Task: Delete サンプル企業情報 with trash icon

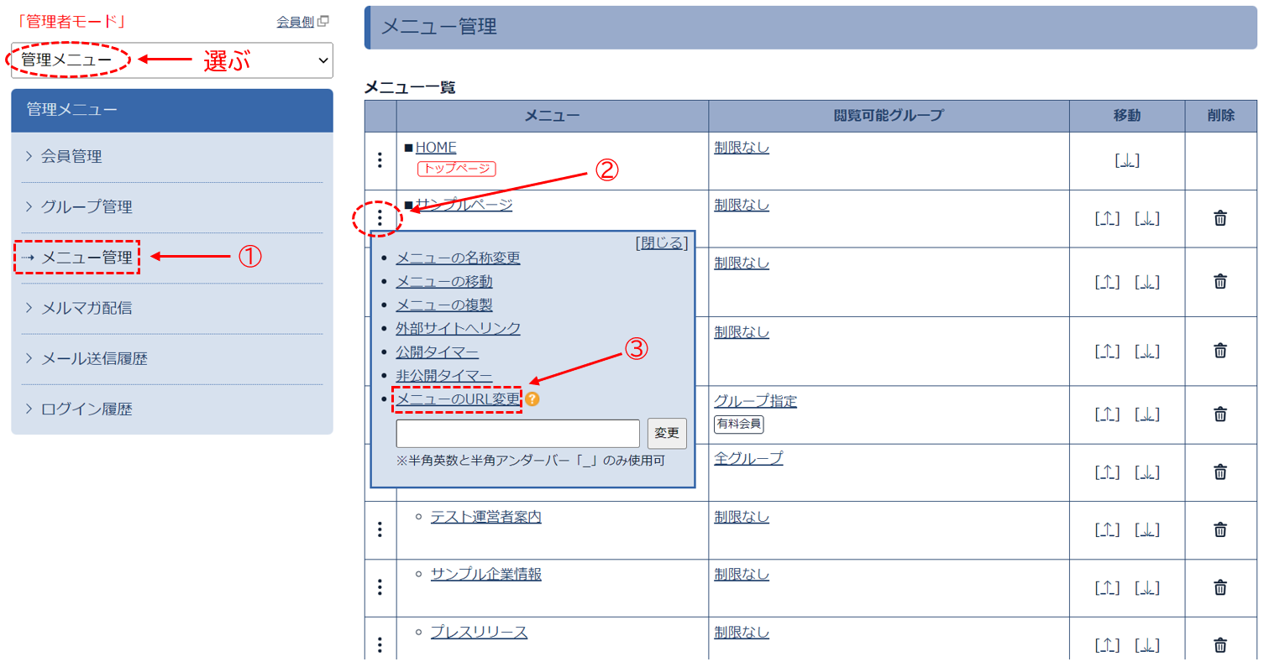Action: (1220, 587)
